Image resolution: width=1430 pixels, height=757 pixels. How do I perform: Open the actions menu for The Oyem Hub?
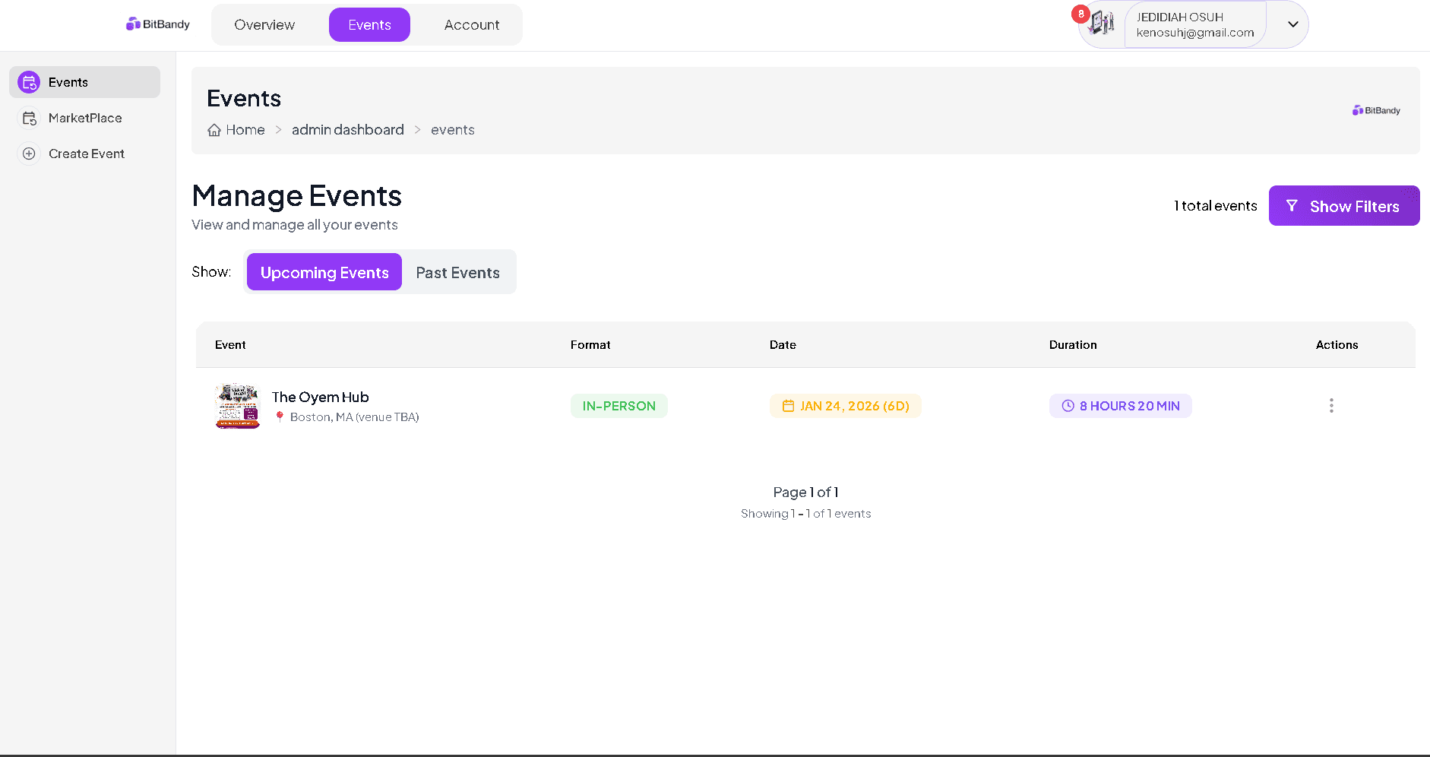(x=1330, y=405)
